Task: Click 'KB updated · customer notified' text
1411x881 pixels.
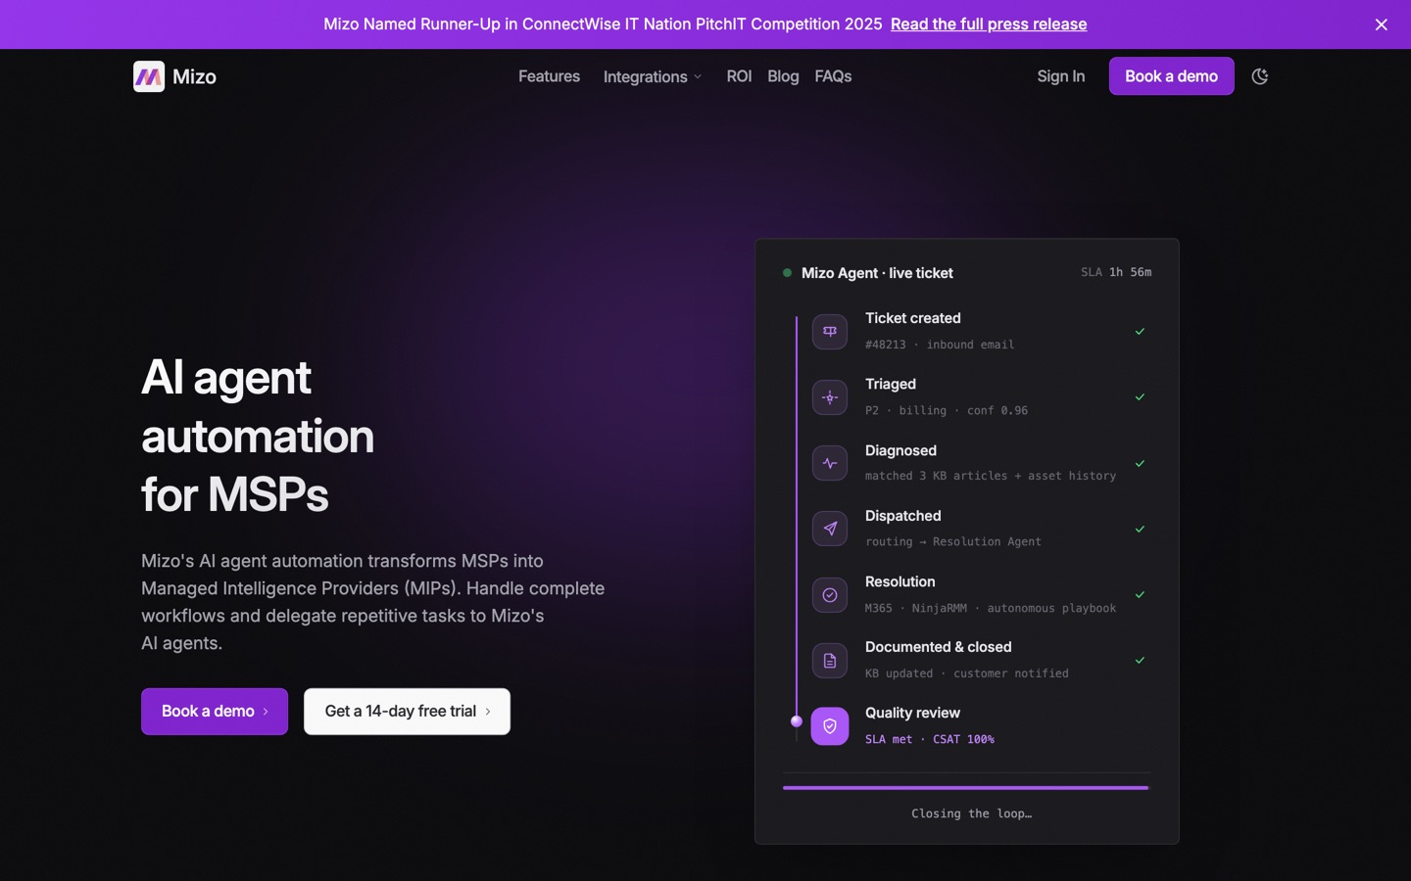Action: (967, 673)
